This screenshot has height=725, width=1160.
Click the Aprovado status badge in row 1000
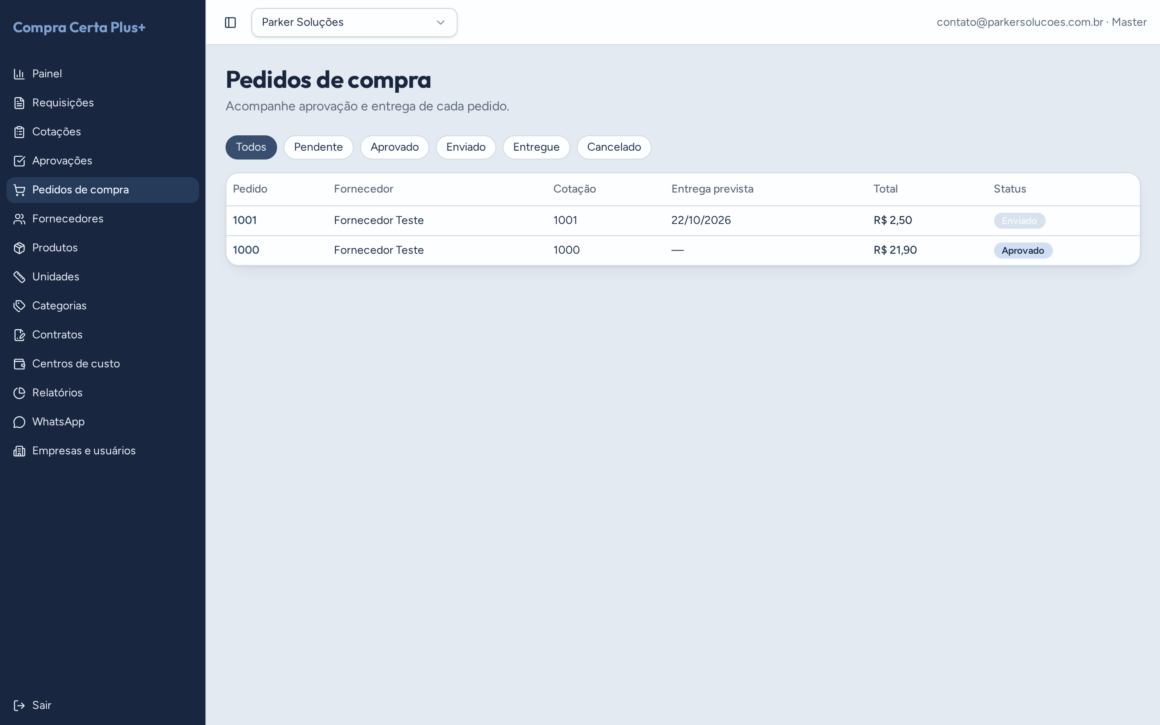[1023, 251]
